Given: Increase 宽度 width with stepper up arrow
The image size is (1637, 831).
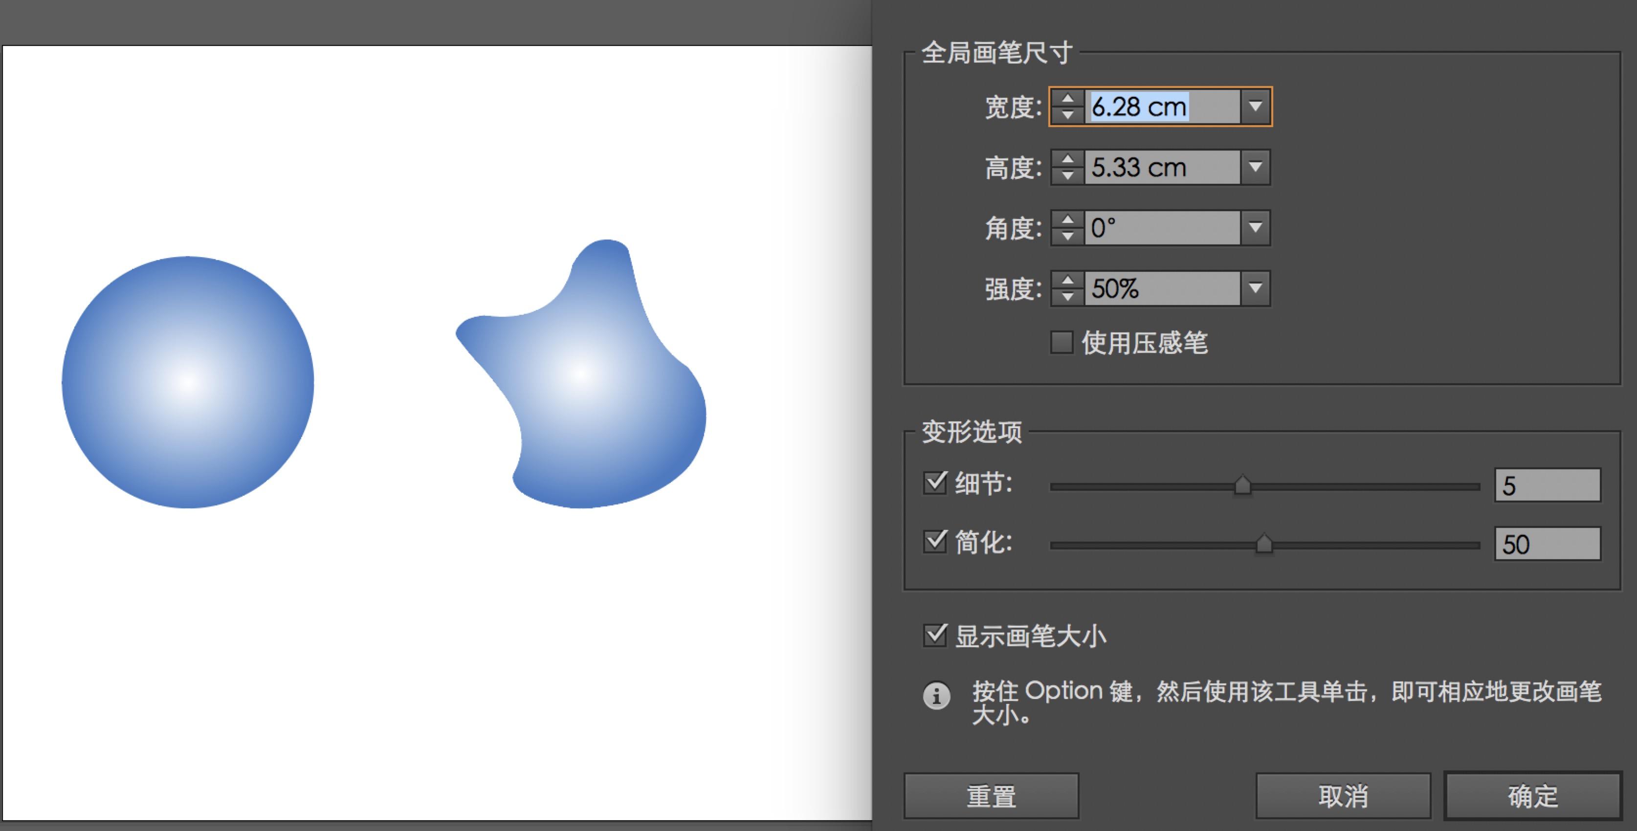Looking at the screenshot, I should coord(1067,98).
